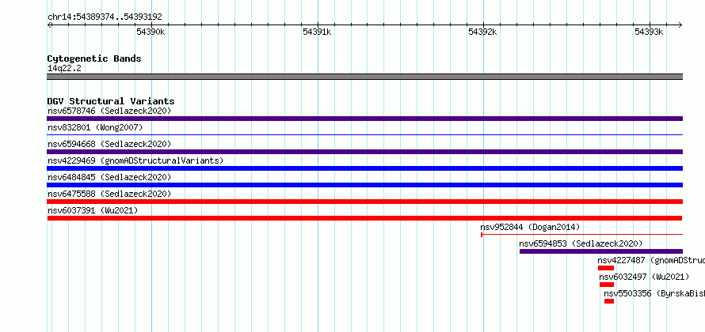Click the DGV Structural Variants track heading
705x332 pixels.
pyautogui.click(x=111, y=101)
